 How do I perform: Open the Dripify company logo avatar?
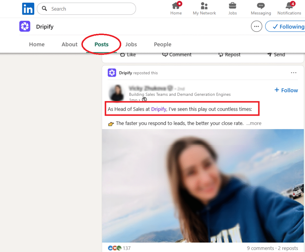tap(25, 26)
